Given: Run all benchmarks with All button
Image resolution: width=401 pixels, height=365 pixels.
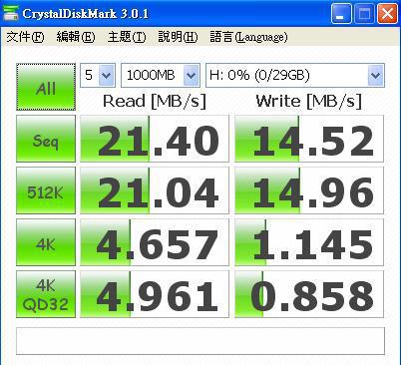Looking at the screenshot, I should 46,87.
